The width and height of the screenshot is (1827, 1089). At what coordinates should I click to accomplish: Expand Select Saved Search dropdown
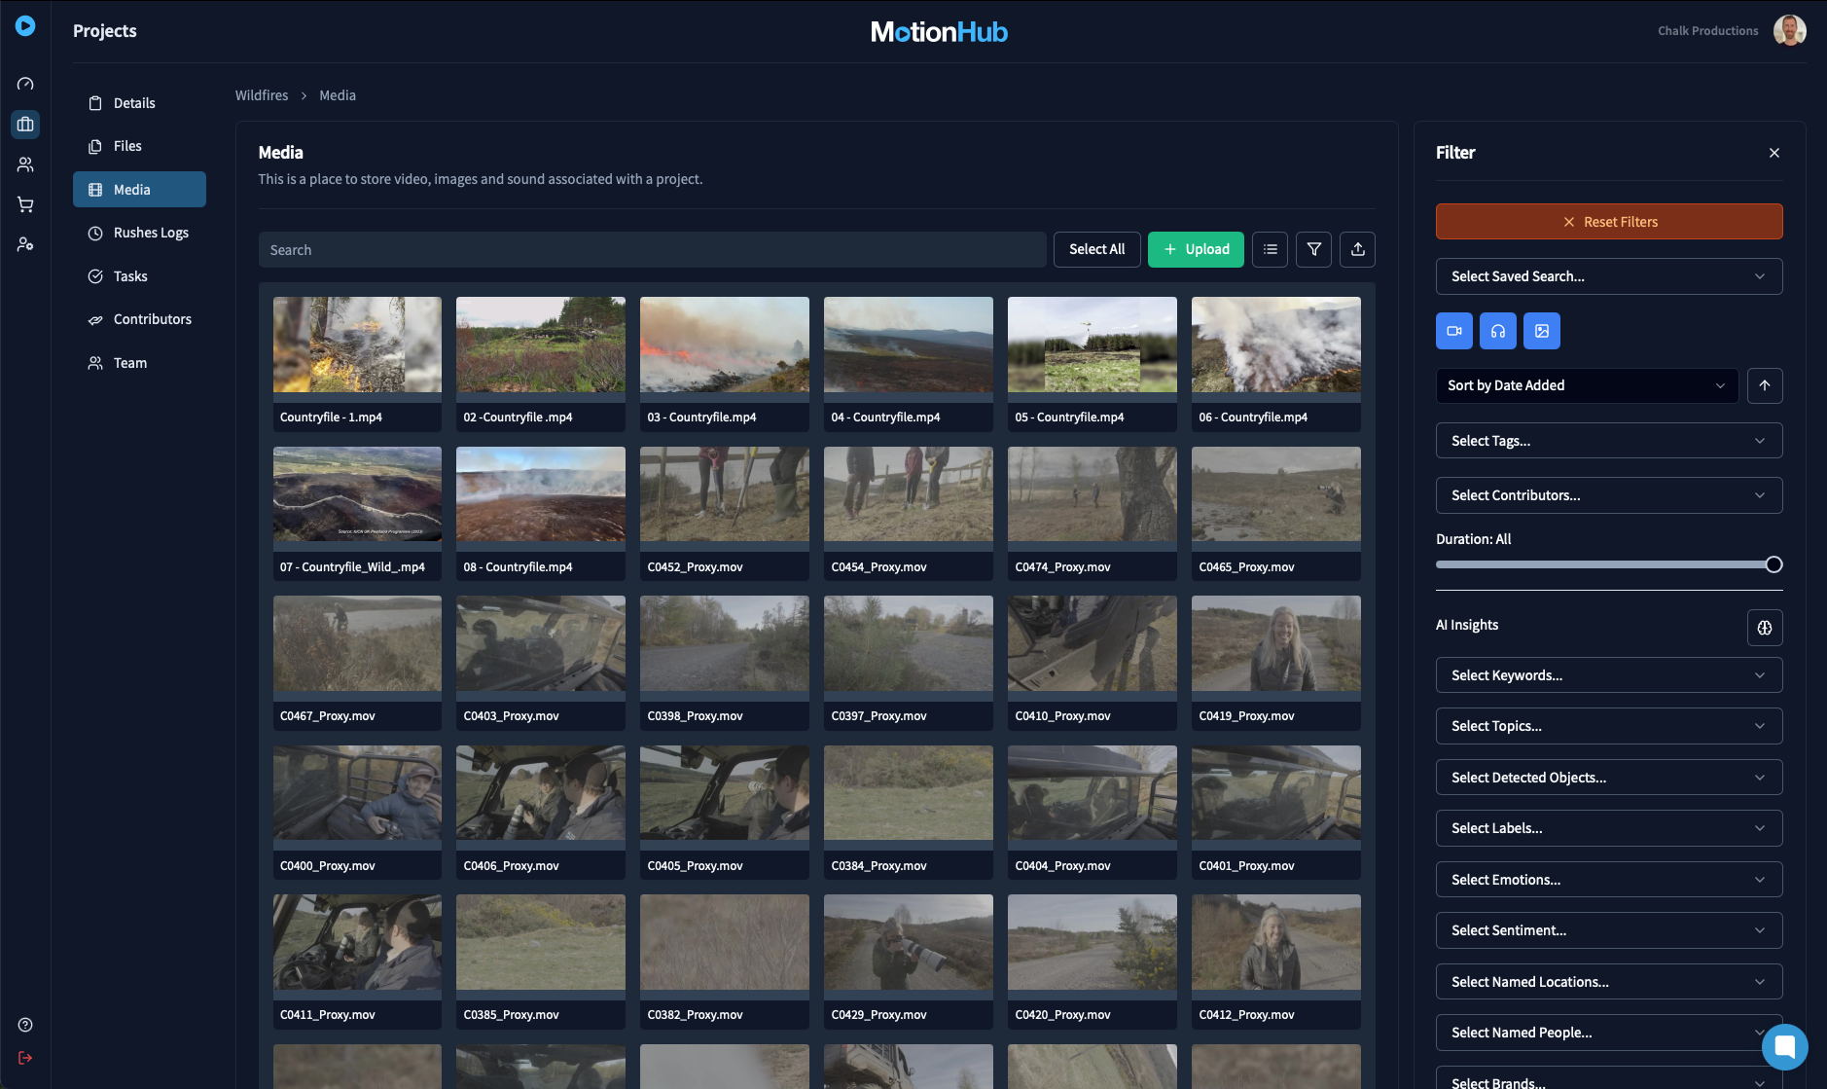click(1609, 276)
